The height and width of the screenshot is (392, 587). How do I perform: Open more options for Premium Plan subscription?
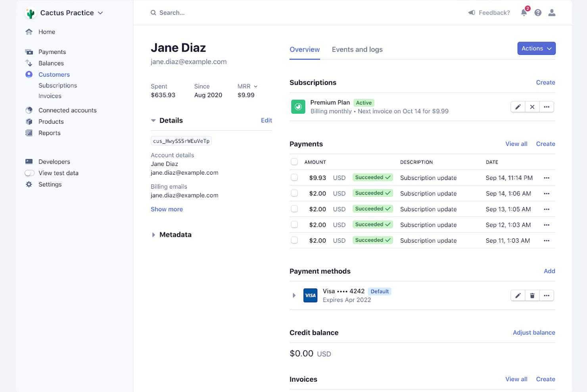pos(547,107)
